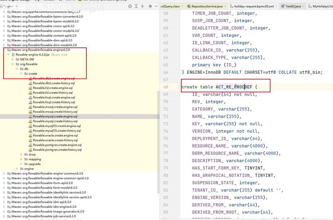This screenshot has height=220, width=333.
Task: Select Maven flowable-image-generator:6.3.0 library
Action: pyautogui.click(x=46, y=211)
